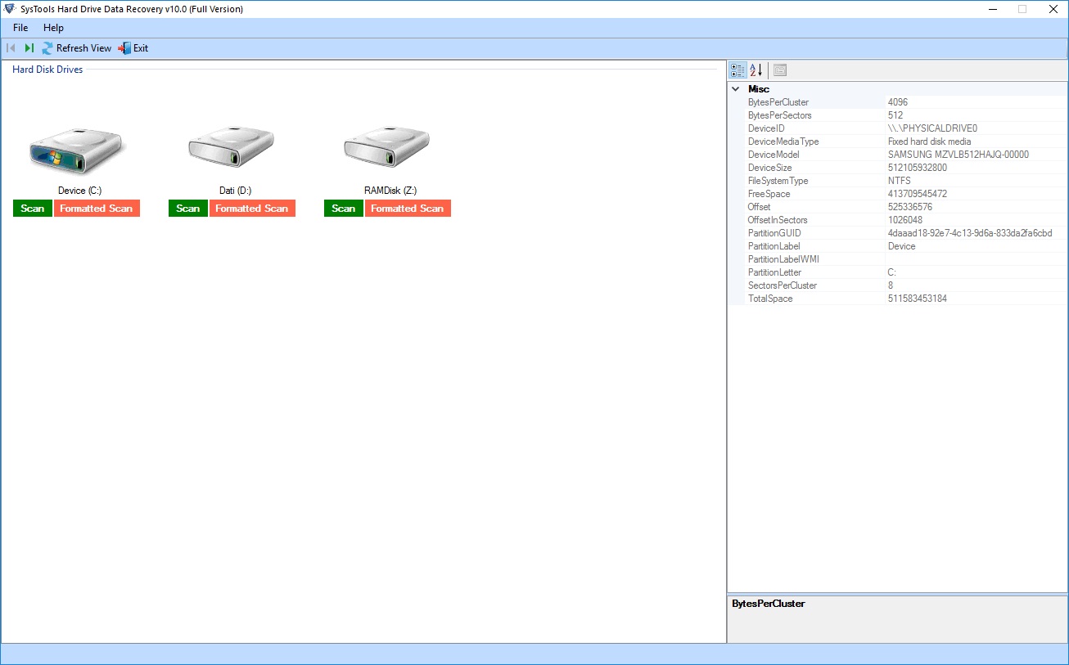Image resolution: width=1069 pixels, height=665 pixels.
Task: Select the TotalSpace property name
Action: (x=770, y=299)
